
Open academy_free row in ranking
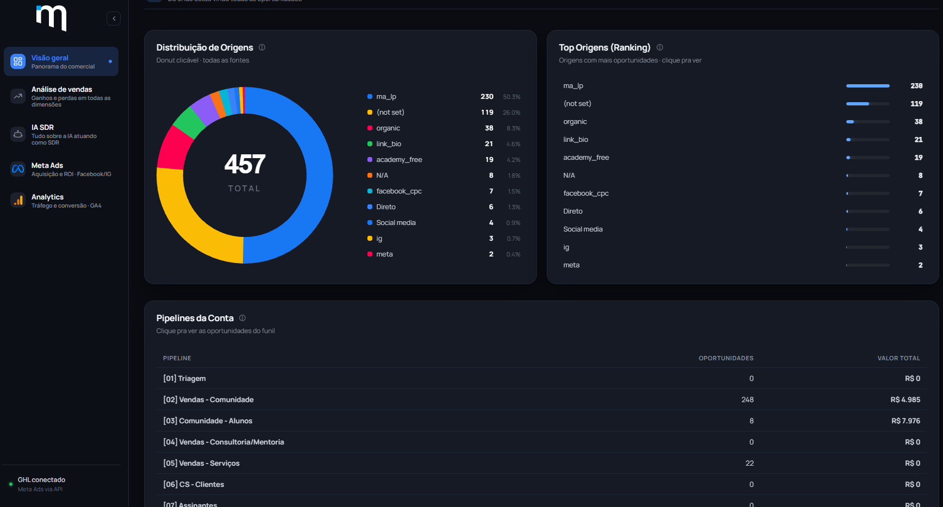(x=742, y=158)
